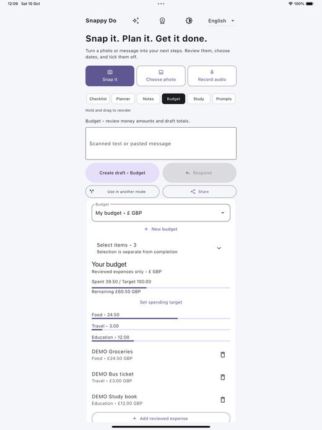
Task: Start Record audio with microphone
Action: click(212, 76)
